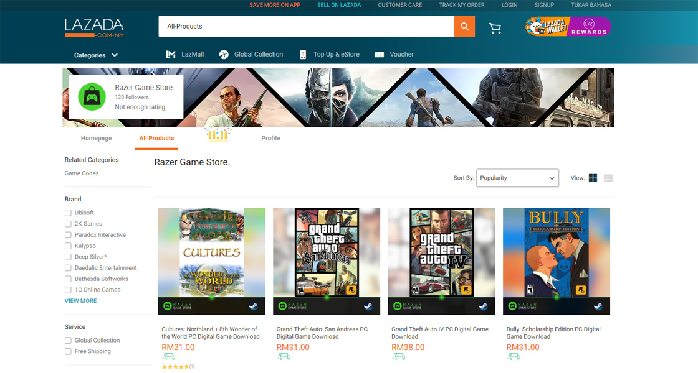Enable the Paradox Interactive brand filter
Viewport: 698px width, 373px height.
(68, 235)
